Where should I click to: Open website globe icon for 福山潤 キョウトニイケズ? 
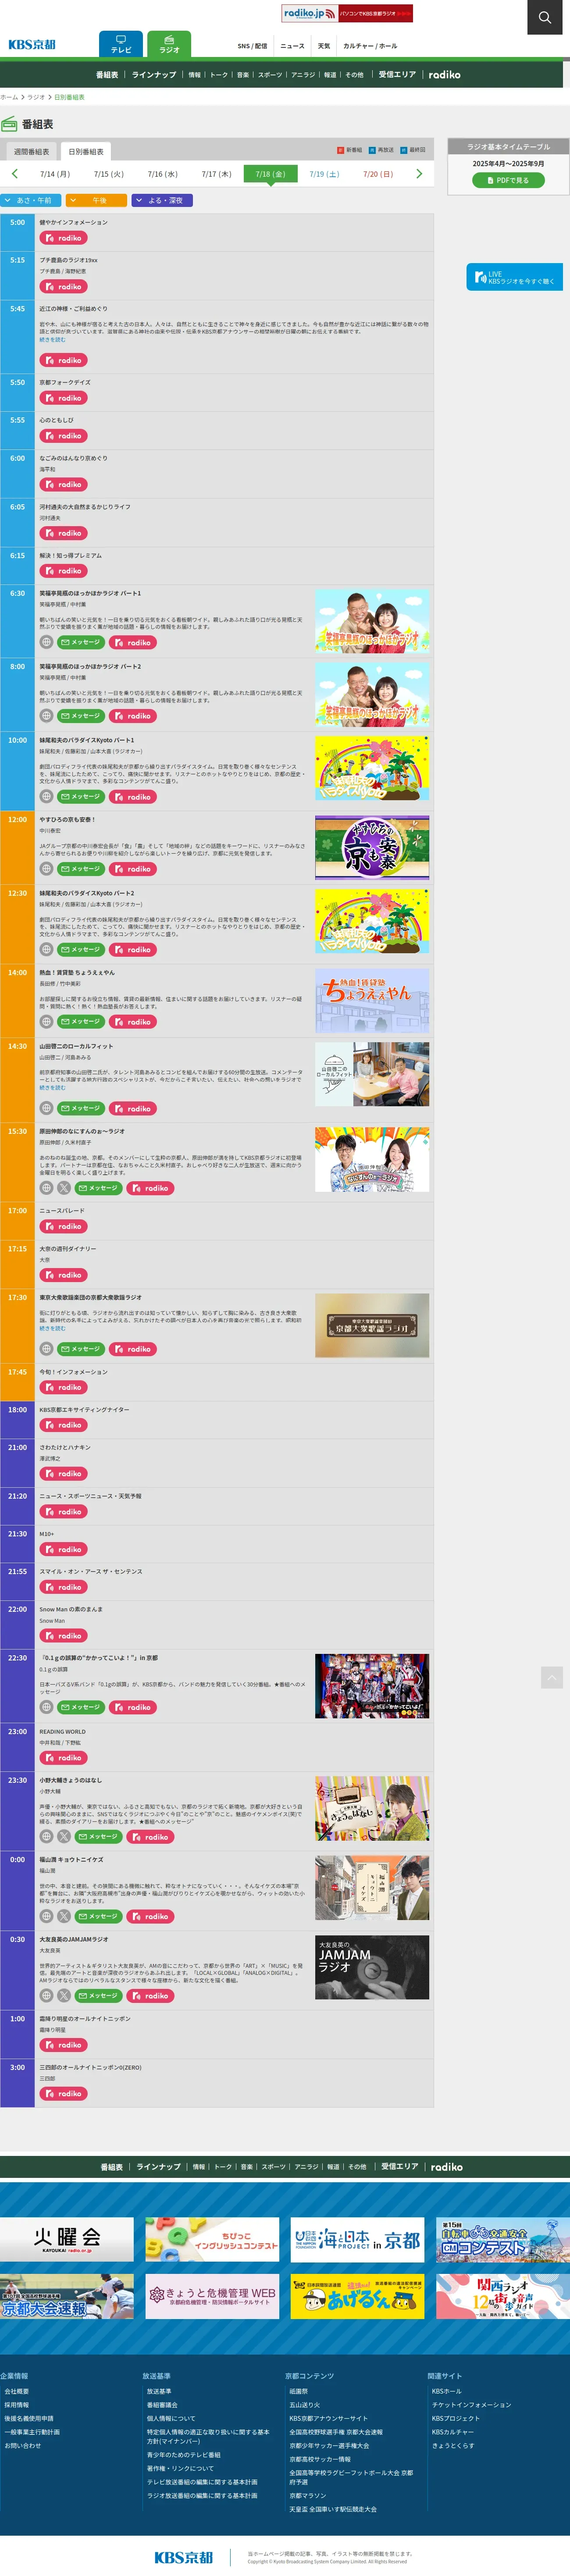pos(46,1917)
